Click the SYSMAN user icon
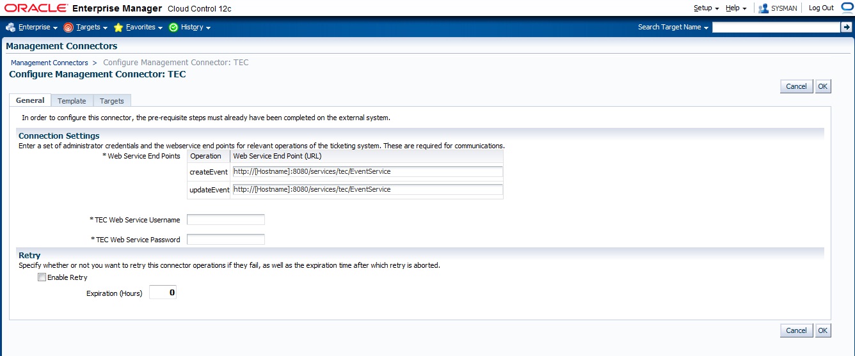The image size is (855, 356). [763, 8]
